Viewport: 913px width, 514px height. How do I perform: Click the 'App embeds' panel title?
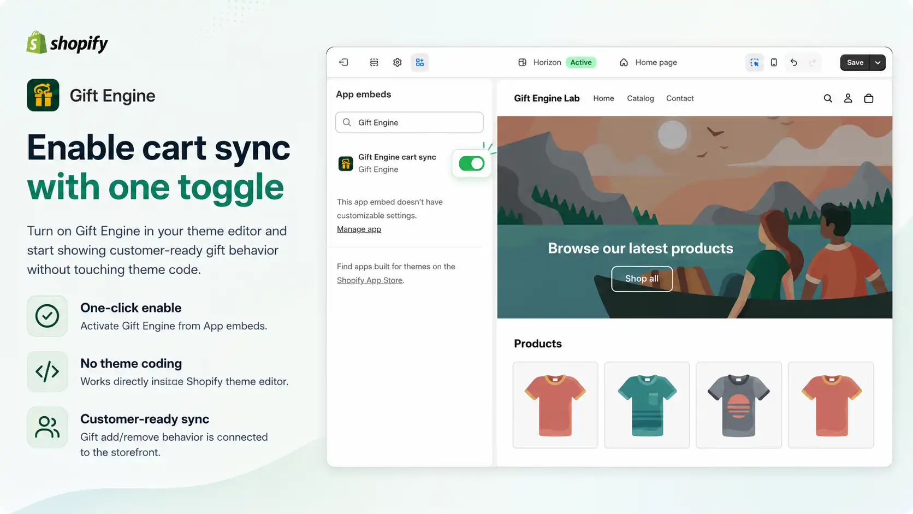pos(364,94)
